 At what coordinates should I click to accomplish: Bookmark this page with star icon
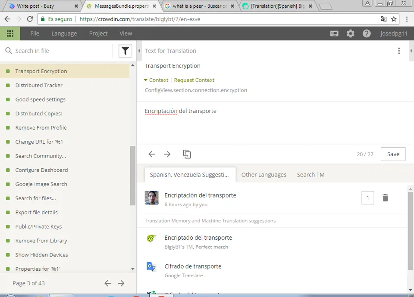[x=394, y=19]
